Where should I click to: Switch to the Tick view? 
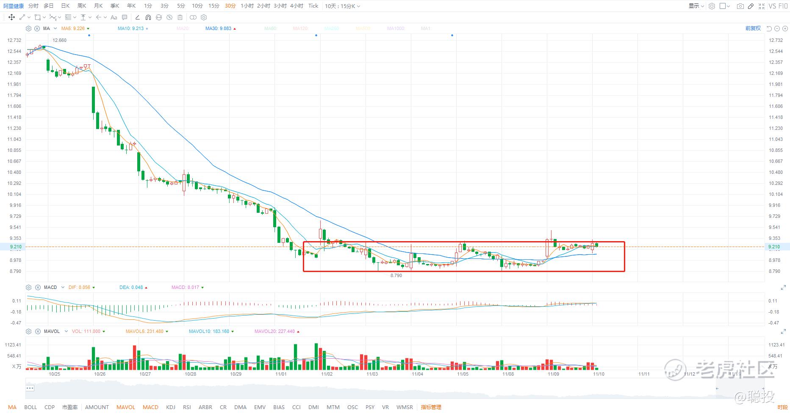313,6
